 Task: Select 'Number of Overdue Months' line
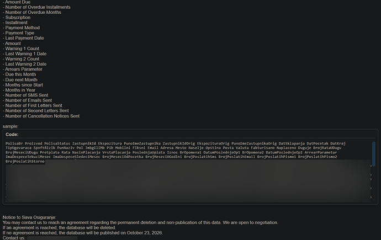(x=32, y=12)
